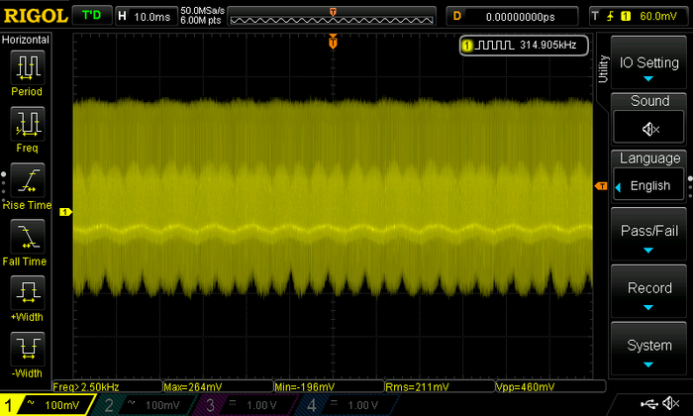Image resolution: width=693 pixels, height=416 pixels.
Task: Click the orange trigger level marker
Action: click(600, 186)
